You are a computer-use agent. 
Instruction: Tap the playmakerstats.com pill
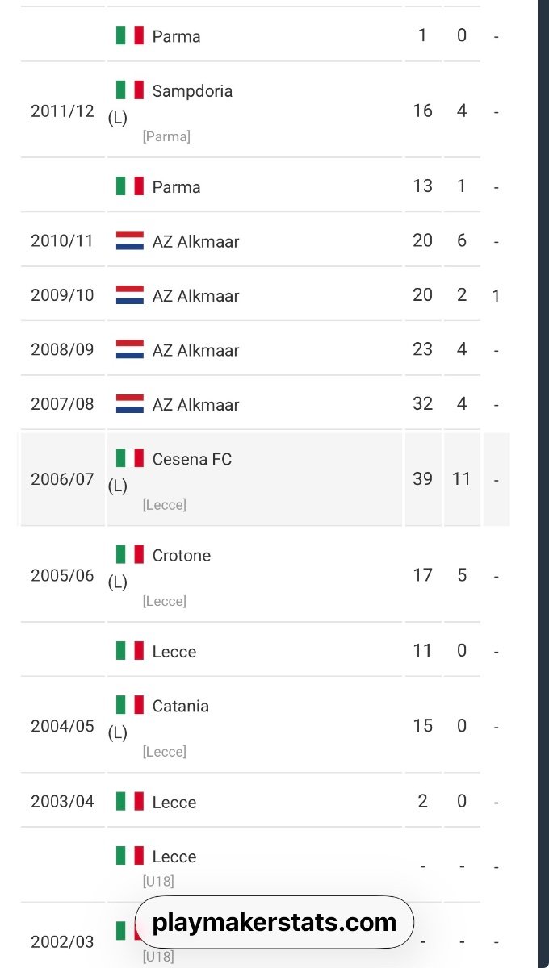coord(274,922)
